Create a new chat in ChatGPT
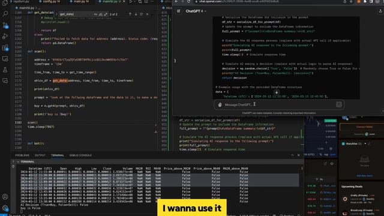Viewport: 384px width, 216px height. tap(179, 11)
